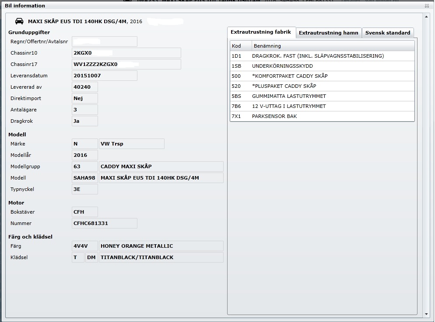Select the *PLUSPAKET CADDY SKÅP row

(322, 86)
